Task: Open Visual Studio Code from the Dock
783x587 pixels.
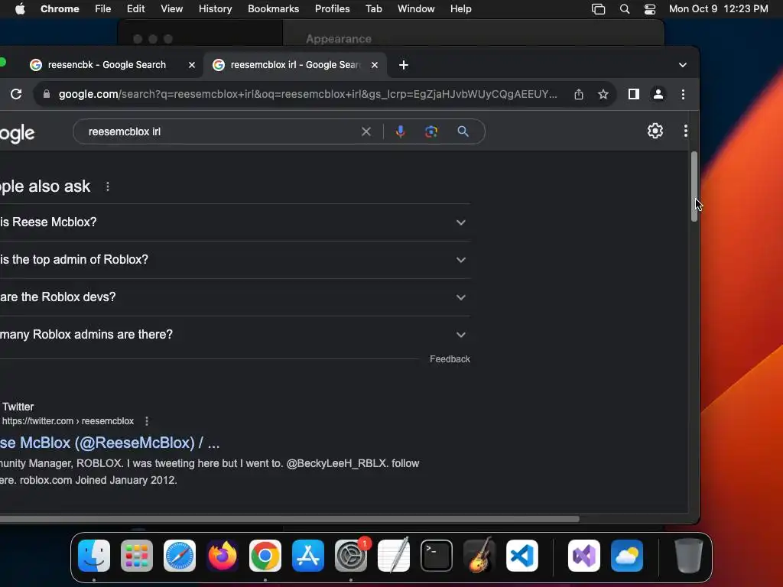Action: click(x=522, y=556)
